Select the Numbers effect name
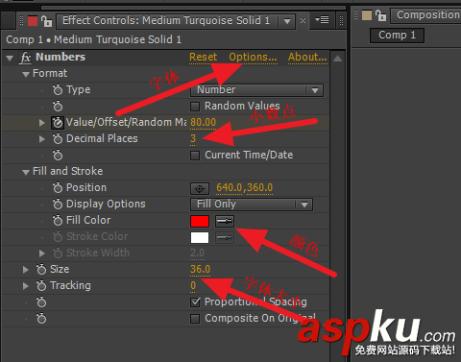 pos(61,57)
